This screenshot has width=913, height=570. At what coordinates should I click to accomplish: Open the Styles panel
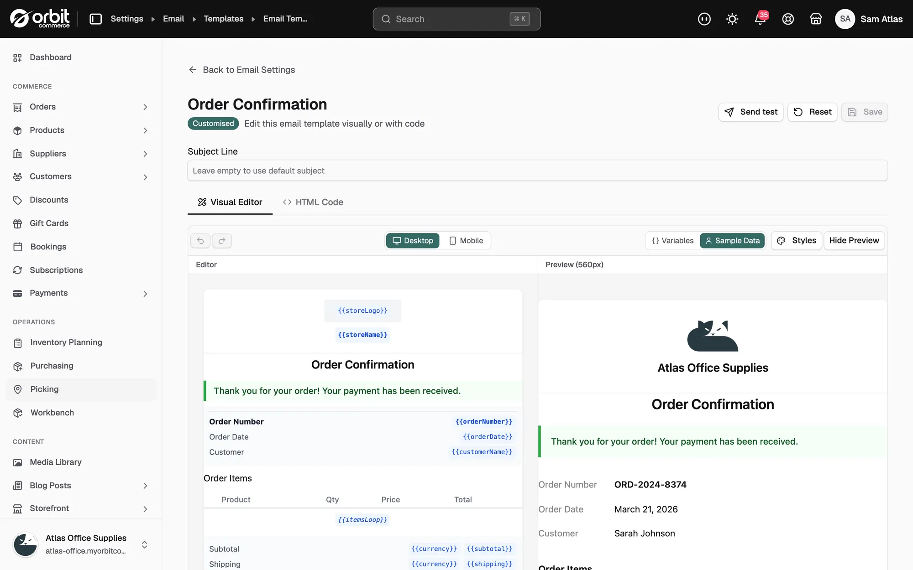point(797,240)
